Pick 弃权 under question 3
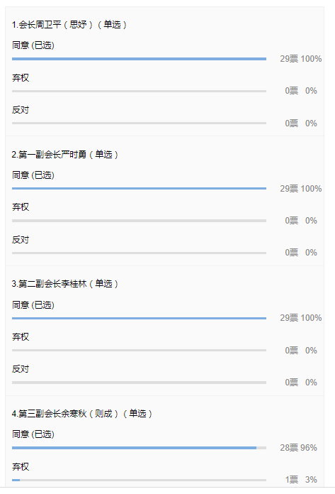This screenshot has width=335, height=494. pyautogui.click(x=21, y=337)
